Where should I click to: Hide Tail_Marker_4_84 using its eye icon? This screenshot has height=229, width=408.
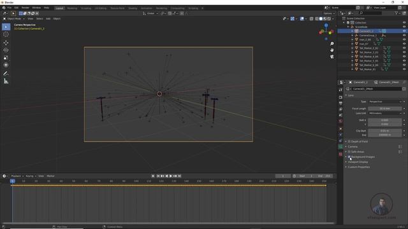[404, 57]
